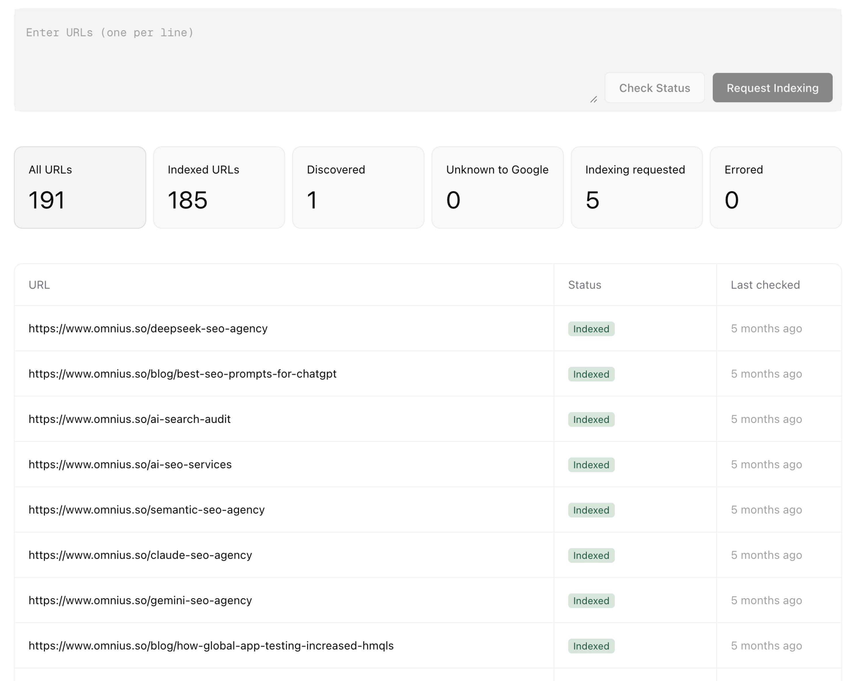Open the semantic-seo-agency page link
The width and height of the screenshot is (856, 681).
146,510
